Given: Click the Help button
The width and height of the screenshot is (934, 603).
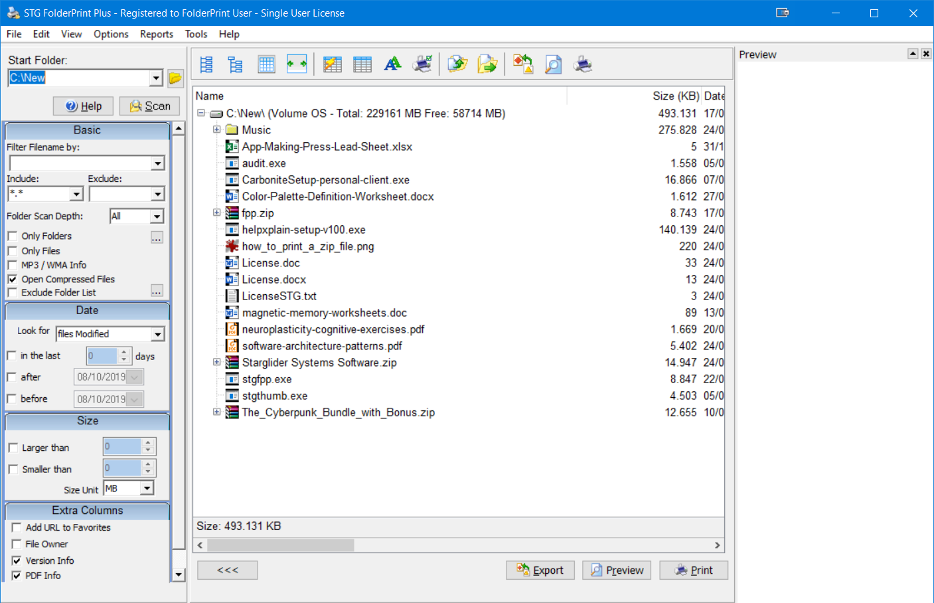Looking at the screenshot, I should click(x=83, y=106).
